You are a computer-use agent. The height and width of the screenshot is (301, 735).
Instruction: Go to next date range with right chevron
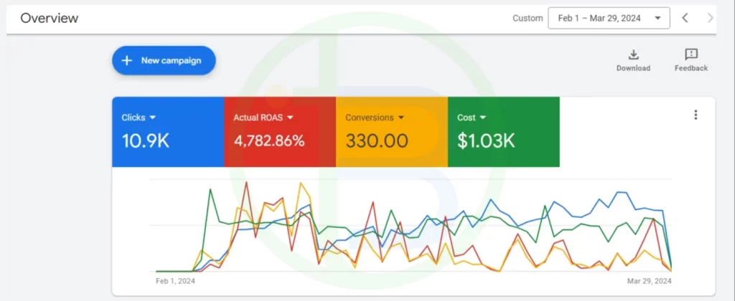(711, 18)
